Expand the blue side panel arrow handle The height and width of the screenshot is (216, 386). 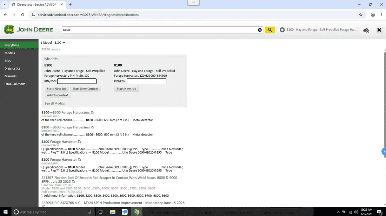pyautogui.click(x=384, y=152)
